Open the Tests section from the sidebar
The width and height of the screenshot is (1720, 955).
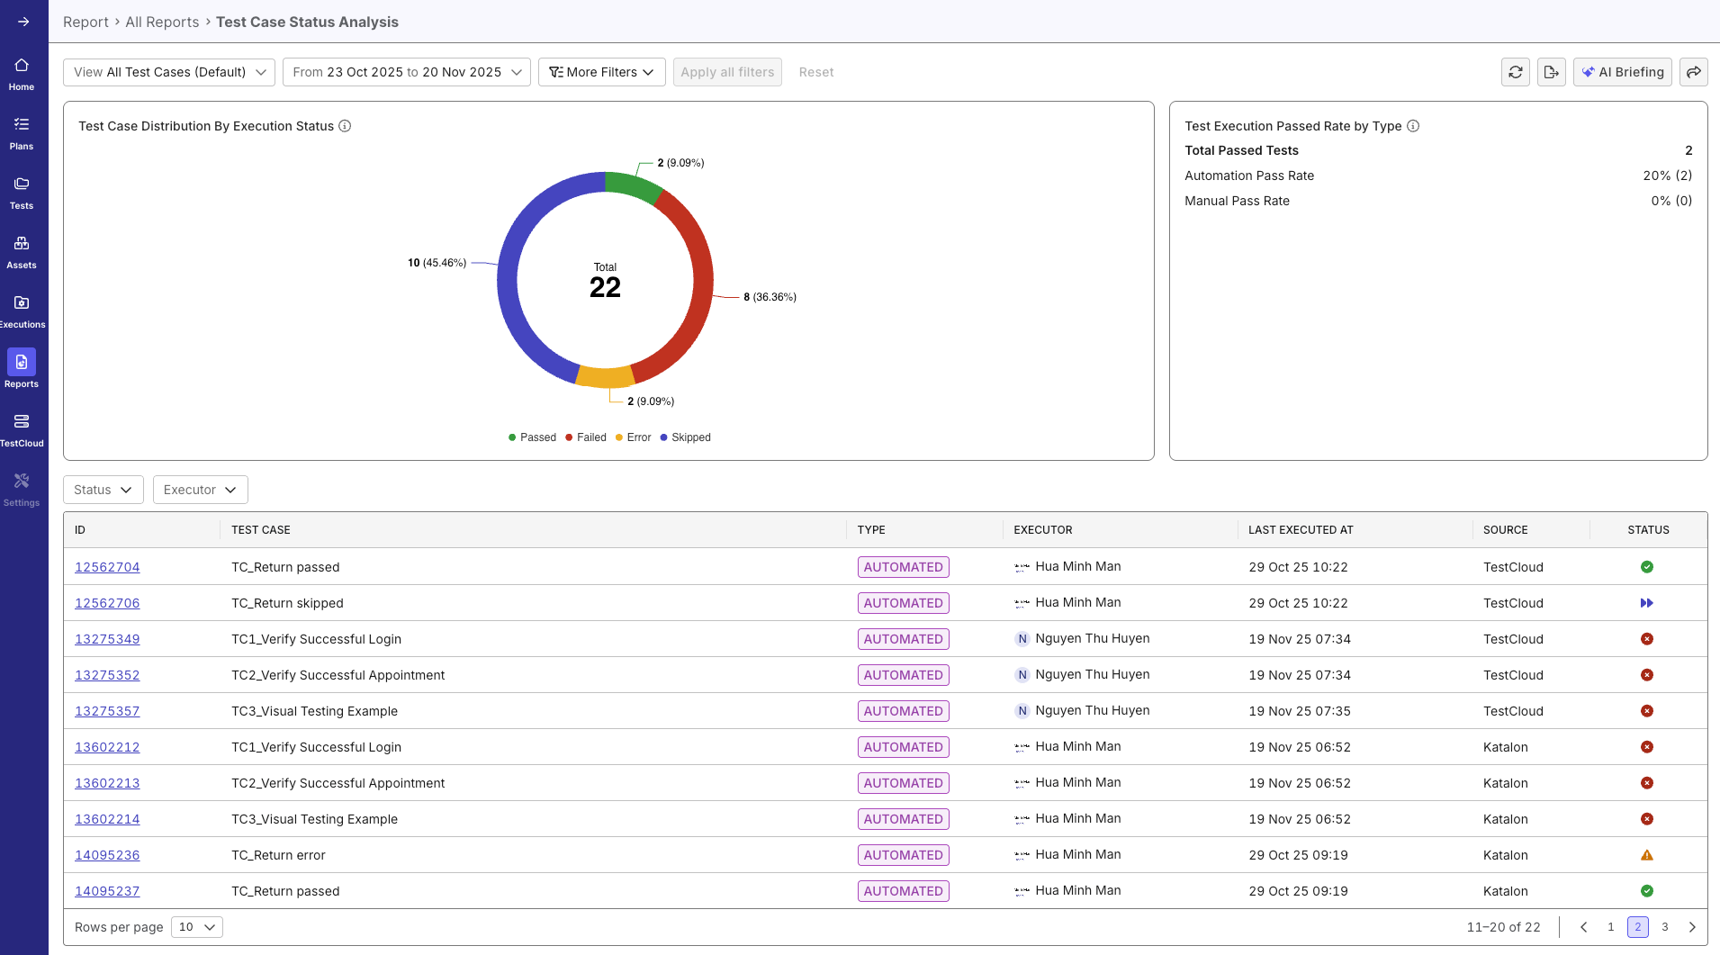[22, 190]
